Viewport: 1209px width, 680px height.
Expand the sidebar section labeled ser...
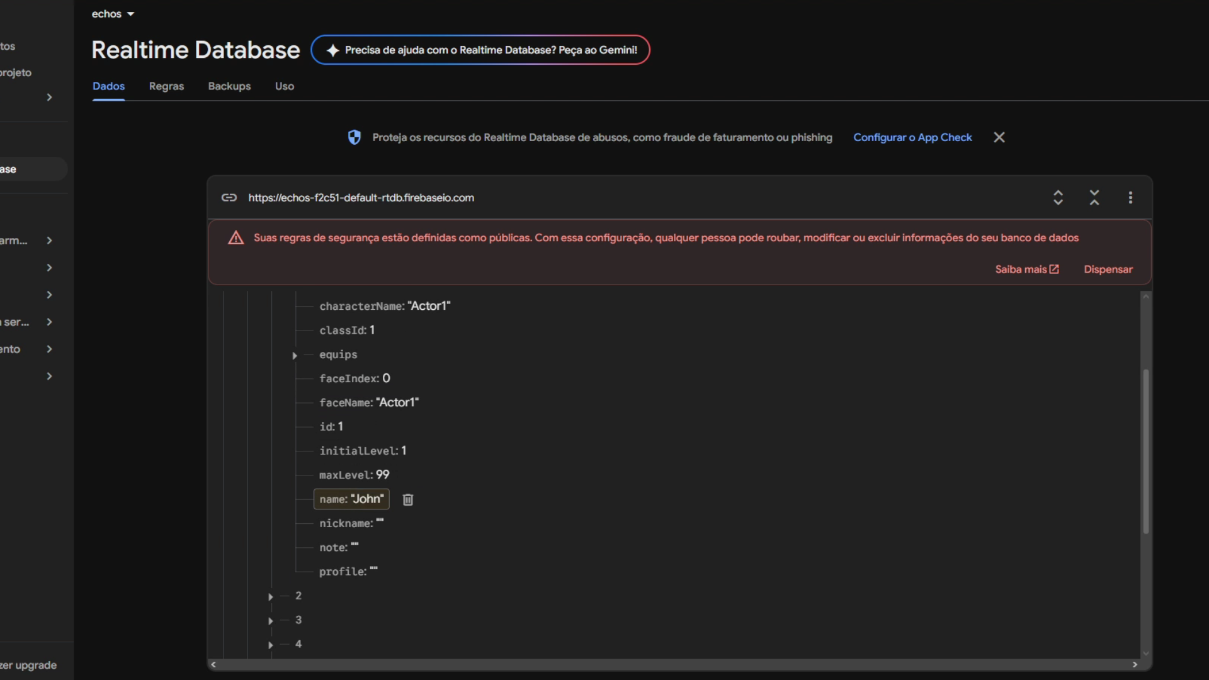click(x=49, y=322)
